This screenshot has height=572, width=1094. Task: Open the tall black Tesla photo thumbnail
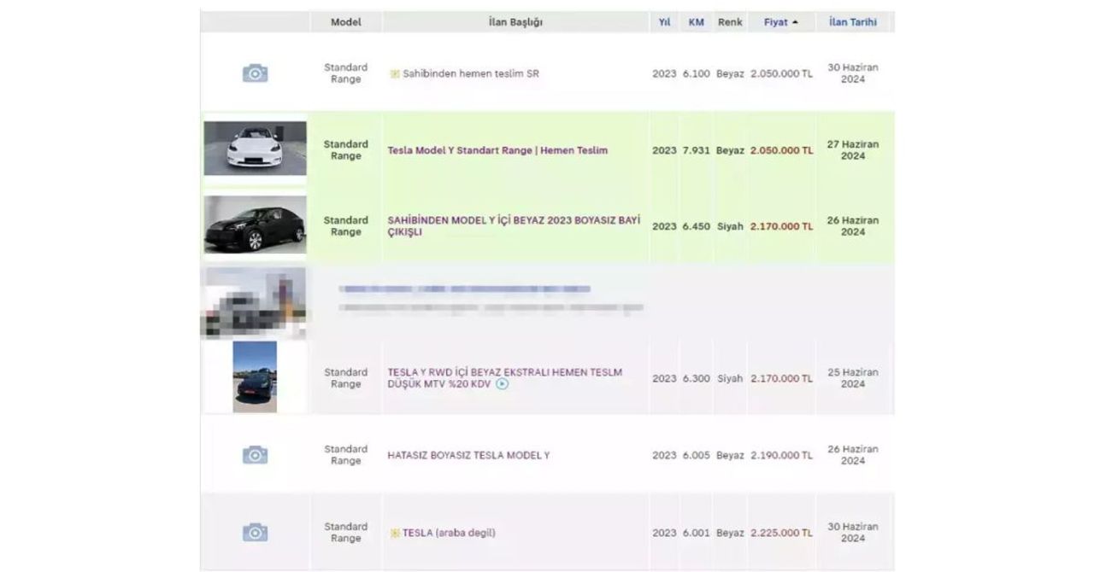point(255,376)
